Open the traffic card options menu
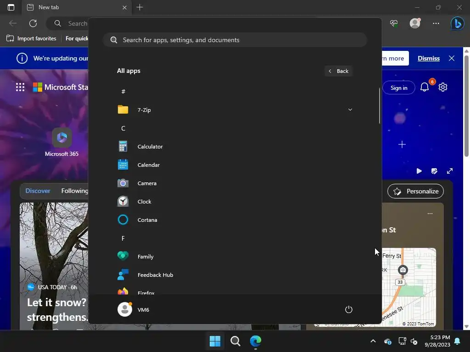Image resolution: width=470 pixels, height=352 pixels. 430,214
